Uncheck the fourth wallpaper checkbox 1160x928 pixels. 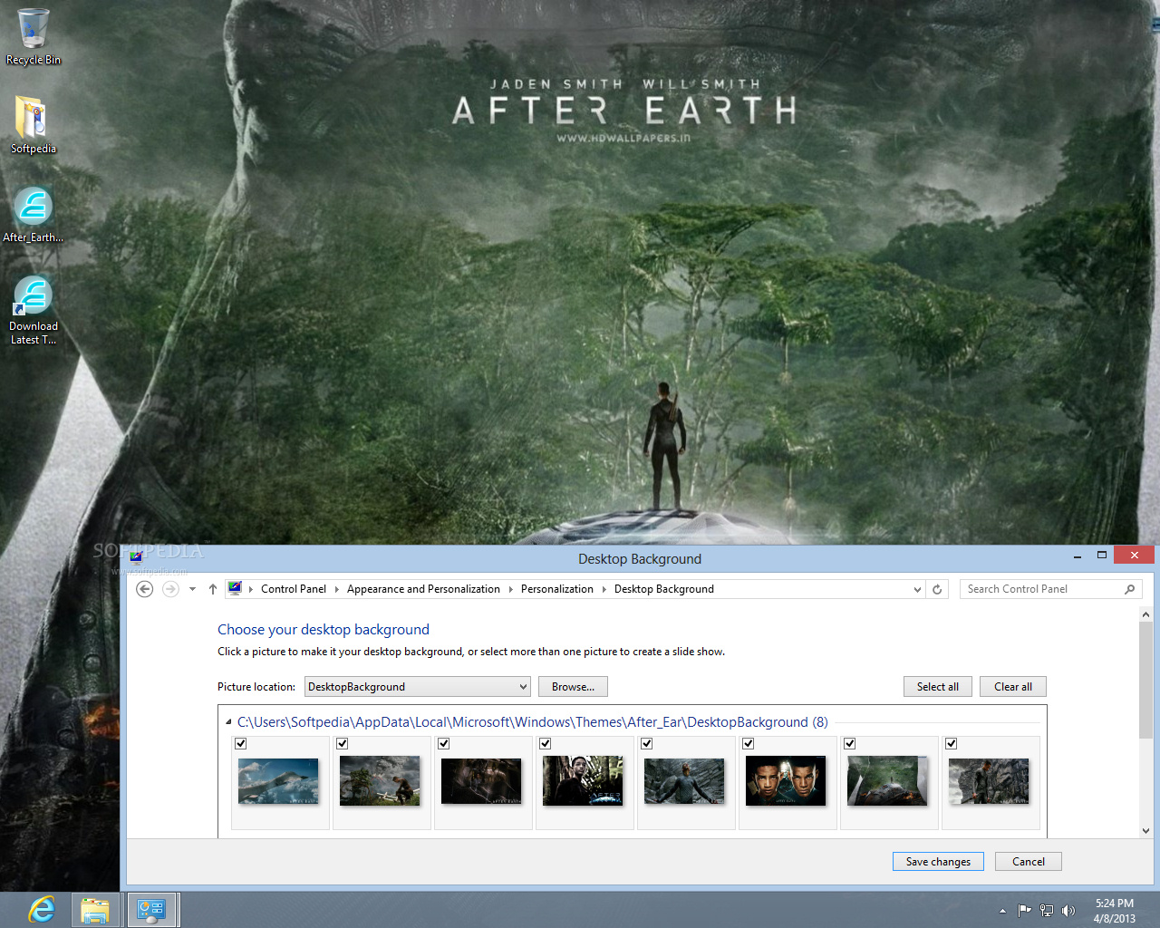point(546,743)
